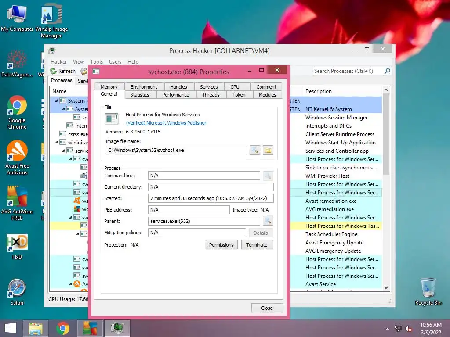450x337 pixels.
Task: Open Safari desktop shortcut
Action: [x=17, y=292]
